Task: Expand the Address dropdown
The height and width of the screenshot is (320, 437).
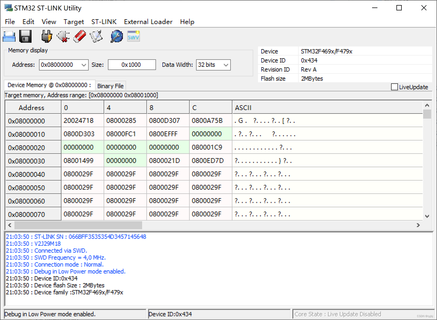Action: click(84, 65)
